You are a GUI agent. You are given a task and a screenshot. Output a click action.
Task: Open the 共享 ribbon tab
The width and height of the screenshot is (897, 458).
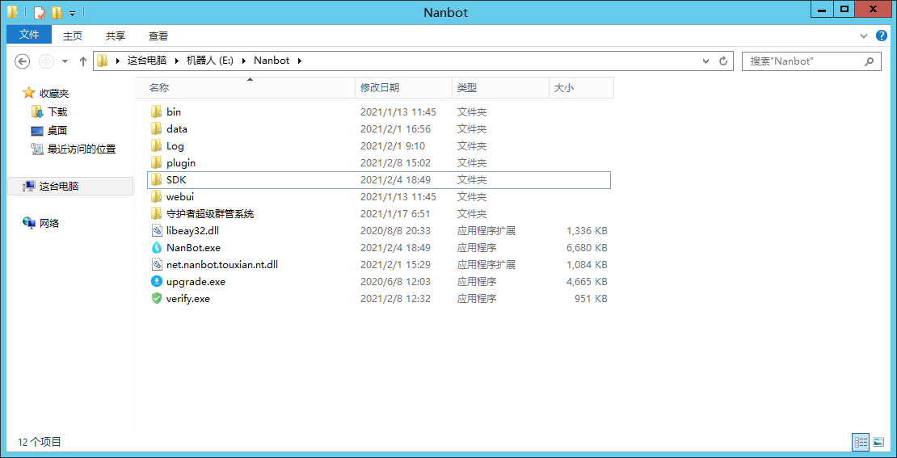point(116,36)
